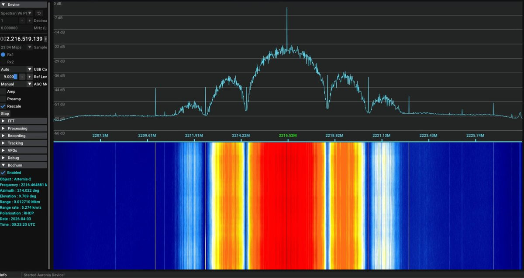Enable the Preamp checkbox
This screenshot has height=278, width=524.
pos(3,99)
